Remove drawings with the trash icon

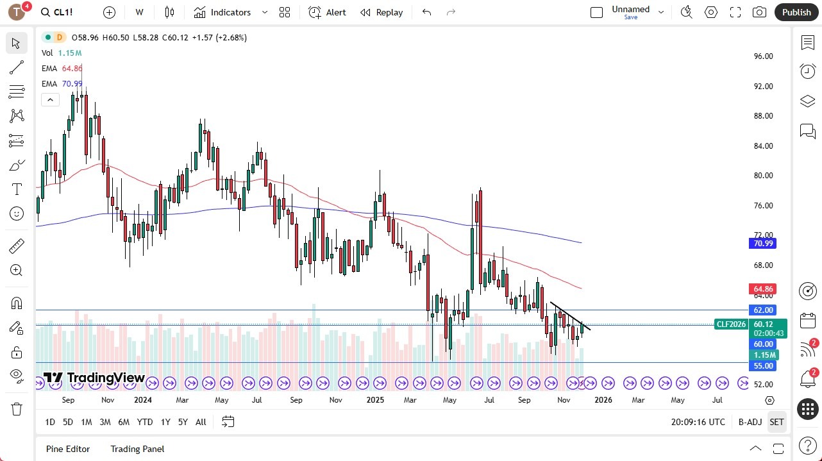tap(16, 409)
